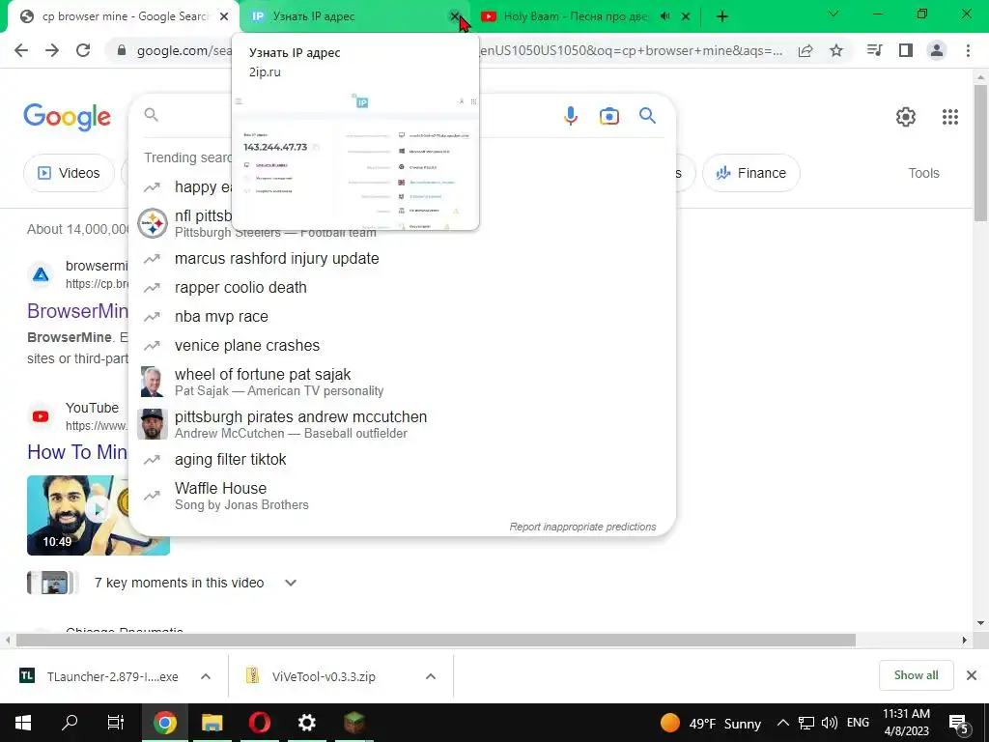Click the Google logo

coord(67,117)
